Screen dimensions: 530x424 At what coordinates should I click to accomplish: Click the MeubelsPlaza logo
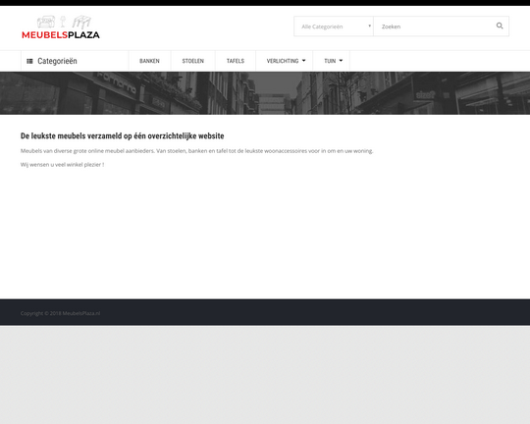[61, 27]
